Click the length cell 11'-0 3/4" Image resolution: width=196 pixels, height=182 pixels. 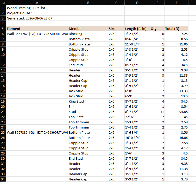[x=137, y=44]
